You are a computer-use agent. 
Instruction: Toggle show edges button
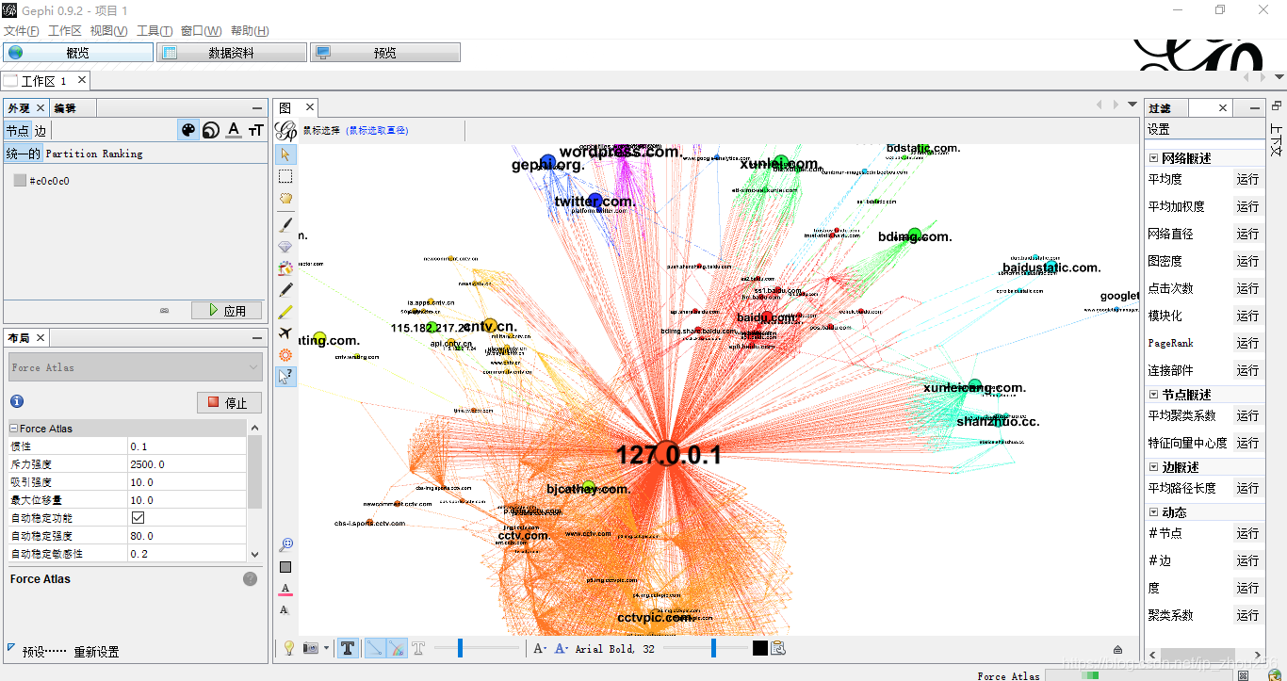coord(374,648)
